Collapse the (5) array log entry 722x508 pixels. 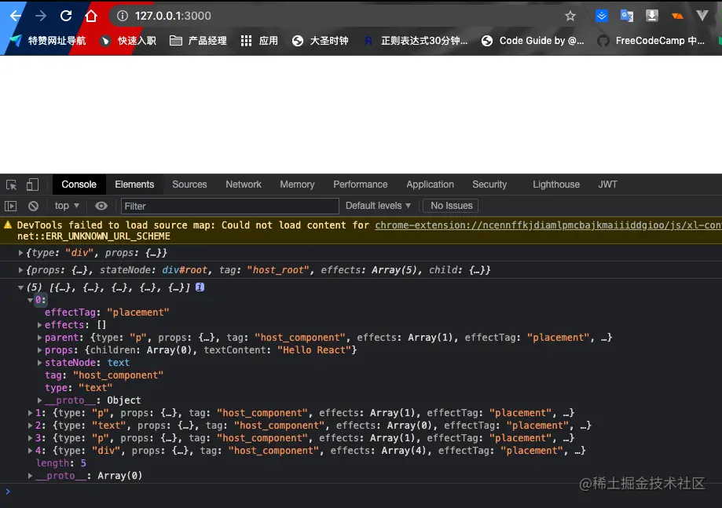[20, 287]
